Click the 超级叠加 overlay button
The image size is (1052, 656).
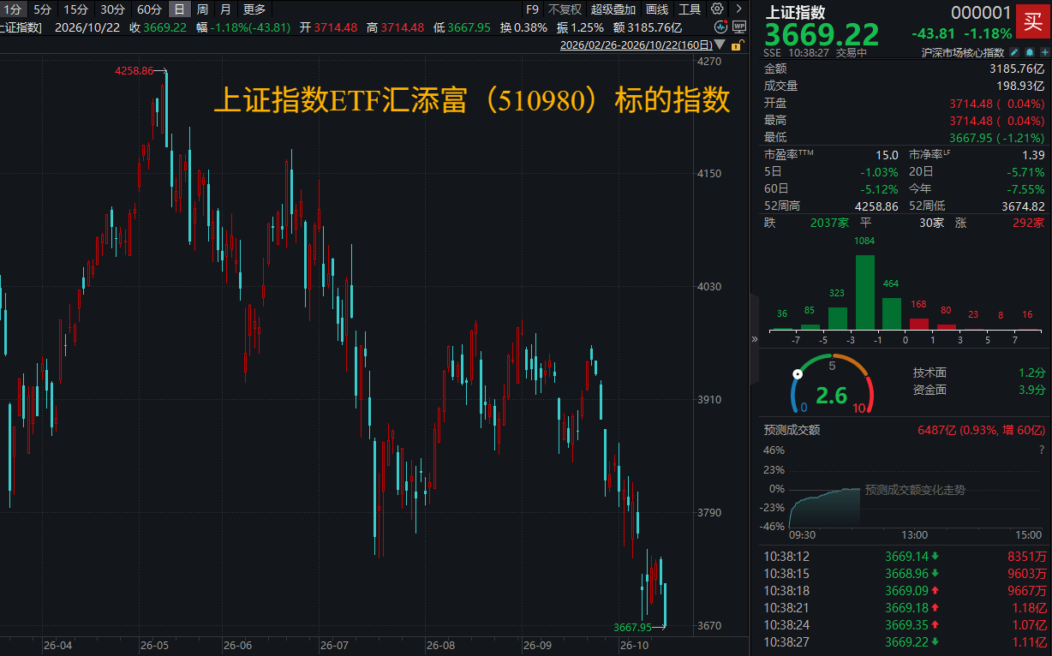tap(613, 9)
